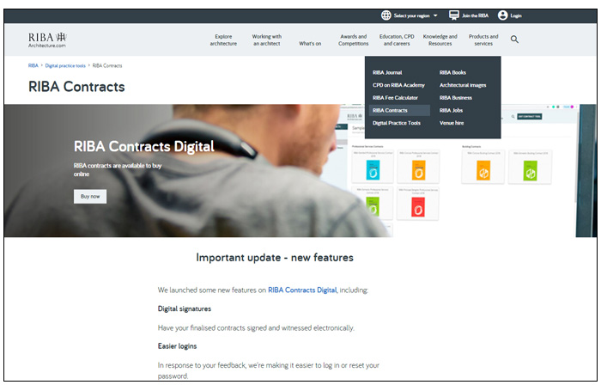Viewport: 601px width, 391px height.
Task: Click the Buy now button
Action: [x=90, y=197]
